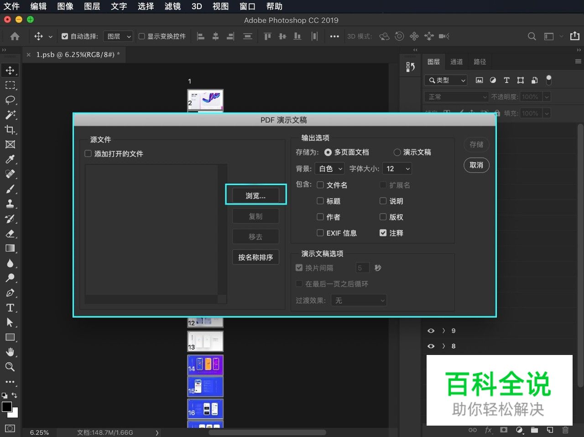Select the Type tool
This screenshot has width=584, height=437.
[10, 308]
